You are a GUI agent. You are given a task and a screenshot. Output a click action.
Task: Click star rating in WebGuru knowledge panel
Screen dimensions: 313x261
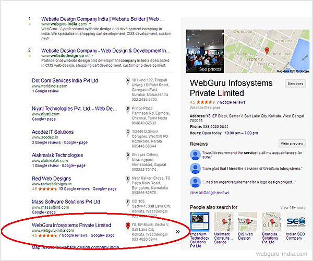pyautogui.click(x=206, y=102)
